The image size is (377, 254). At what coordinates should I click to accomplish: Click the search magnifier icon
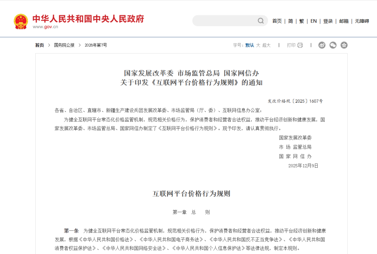click(x=261, y=21)
